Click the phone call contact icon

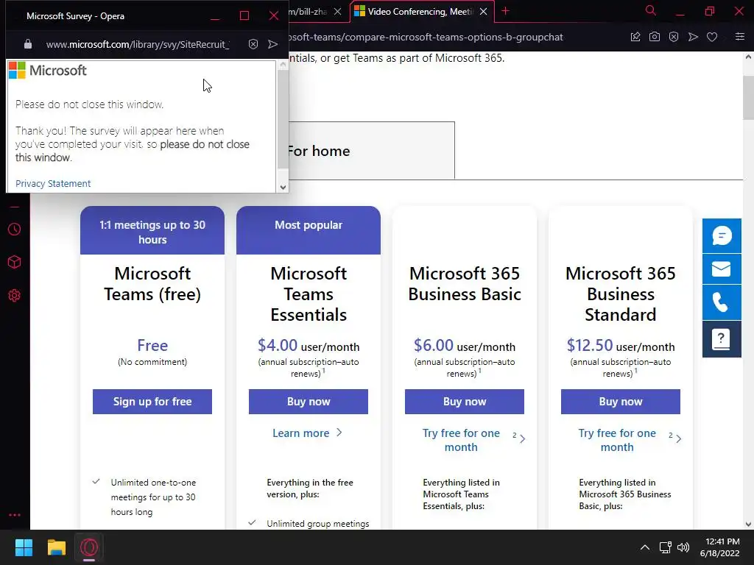pos(722,302)
